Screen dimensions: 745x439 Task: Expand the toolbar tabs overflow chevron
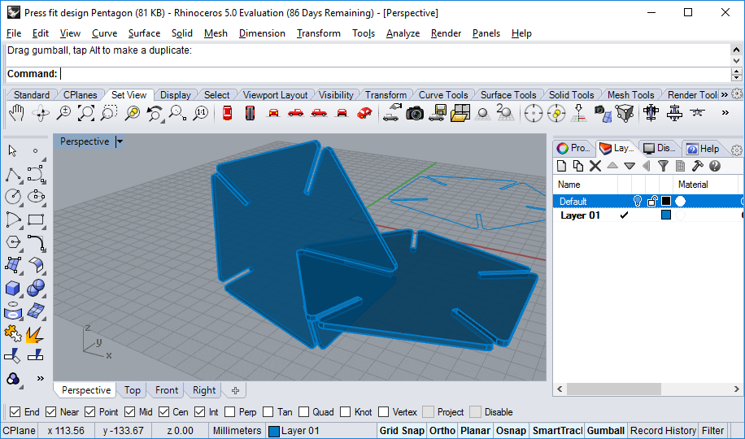pyautogui.click(x=724, y=94)
